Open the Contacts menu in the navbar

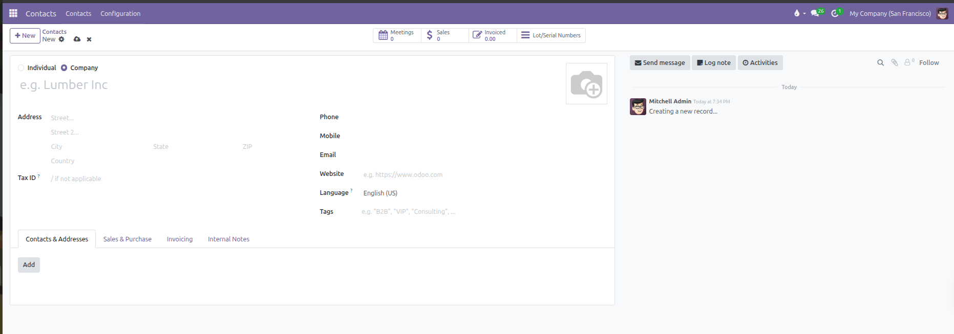(x=78, y=13)
